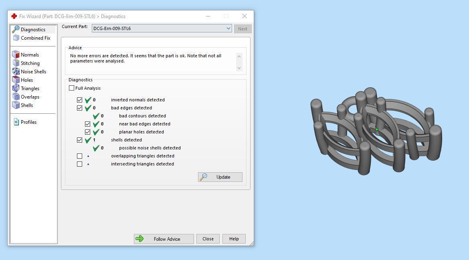
Task: Uncheck near bad edges detected checkbox
Action: [88, 124]
